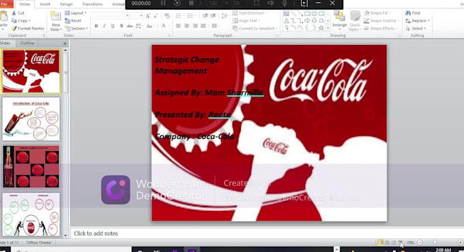
Task: Open the Line Spacing options
Action: (x=225, y=16)
